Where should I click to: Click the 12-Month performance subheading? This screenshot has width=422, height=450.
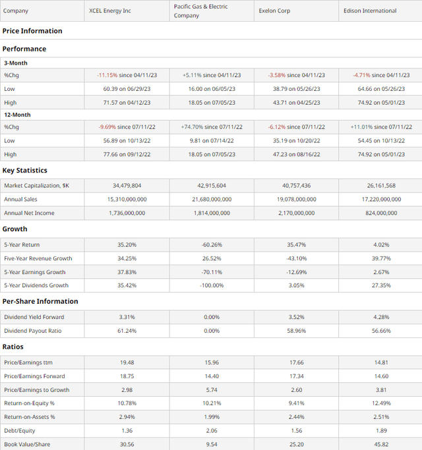pos(17,115)
